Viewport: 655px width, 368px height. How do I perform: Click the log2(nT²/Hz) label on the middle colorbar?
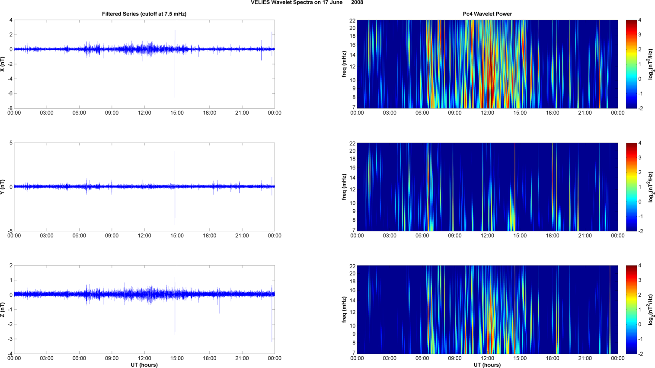tap(651, 187)
